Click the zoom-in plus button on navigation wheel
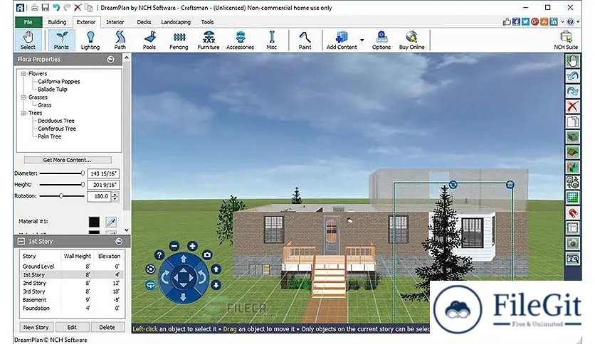The height and width of the screenshot is (344, 595). (x=192, y=246)
